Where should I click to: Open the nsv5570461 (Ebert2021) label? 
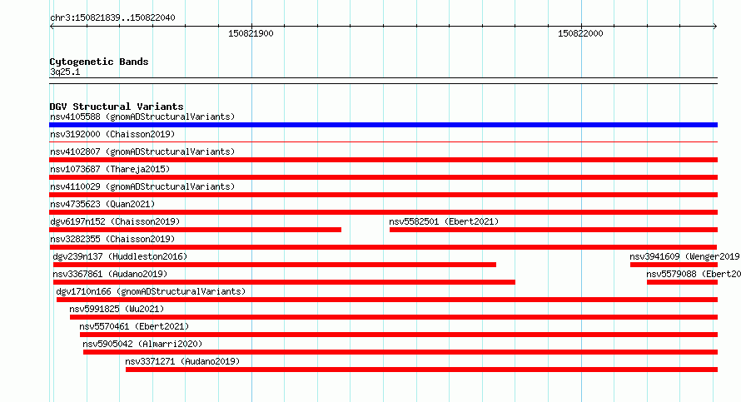point(134,326)
